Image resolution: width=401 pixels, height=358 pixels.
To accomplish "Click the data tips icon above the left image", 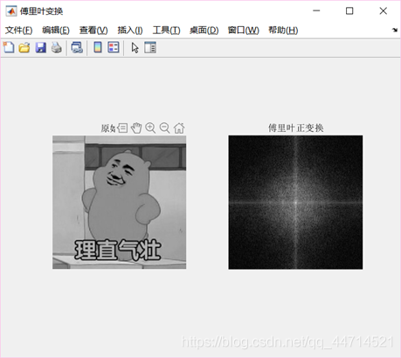I will (122, 127).
